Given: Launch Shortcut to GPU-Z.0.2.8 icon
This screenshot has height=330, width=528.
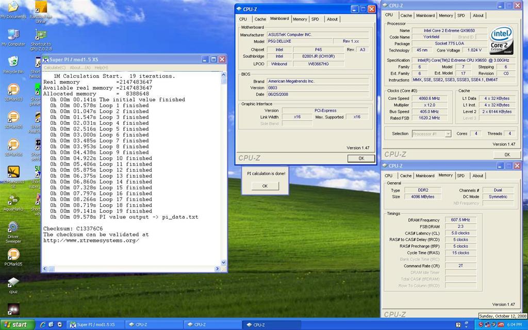Looking at the screenshot, I should pos(41,40).
